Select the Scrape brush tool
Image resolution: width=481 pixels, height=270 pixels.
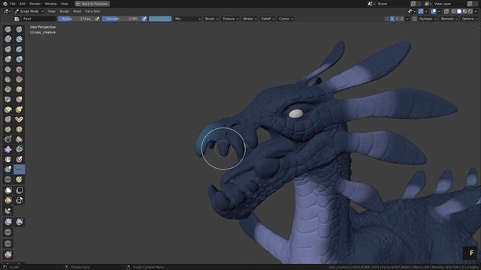coord(8,89)
